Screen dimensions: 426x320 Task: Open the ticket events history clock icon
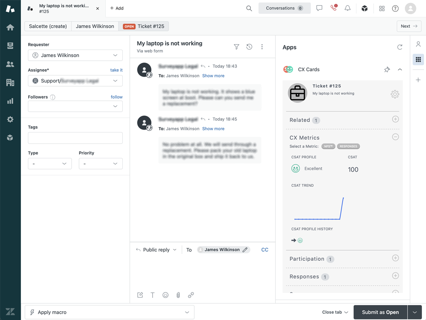(x=249, y=47)
